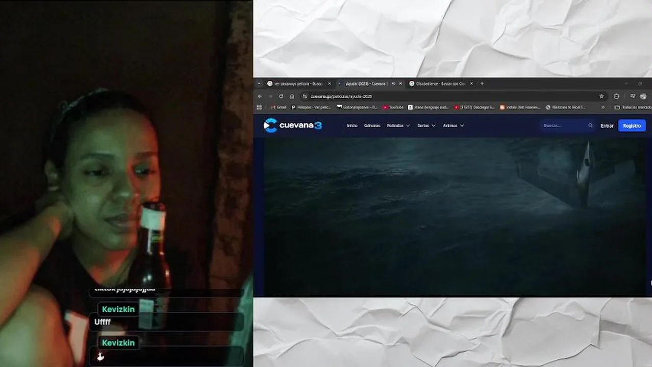
Task: Close the 'ver castaways película' tab
Action: point(329,84)
